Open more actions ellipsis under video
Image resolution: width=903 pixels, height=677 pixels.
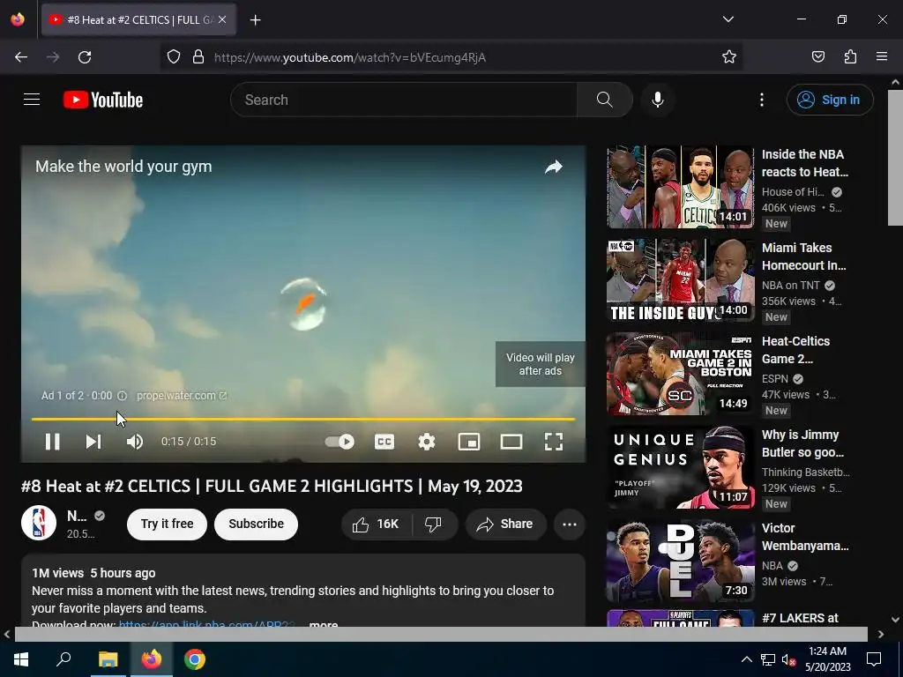coord(570,524)
